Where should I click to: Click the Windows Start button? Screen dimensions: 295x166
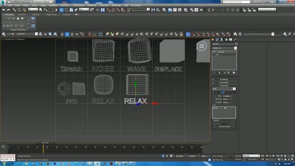click(x=4, y=164)
